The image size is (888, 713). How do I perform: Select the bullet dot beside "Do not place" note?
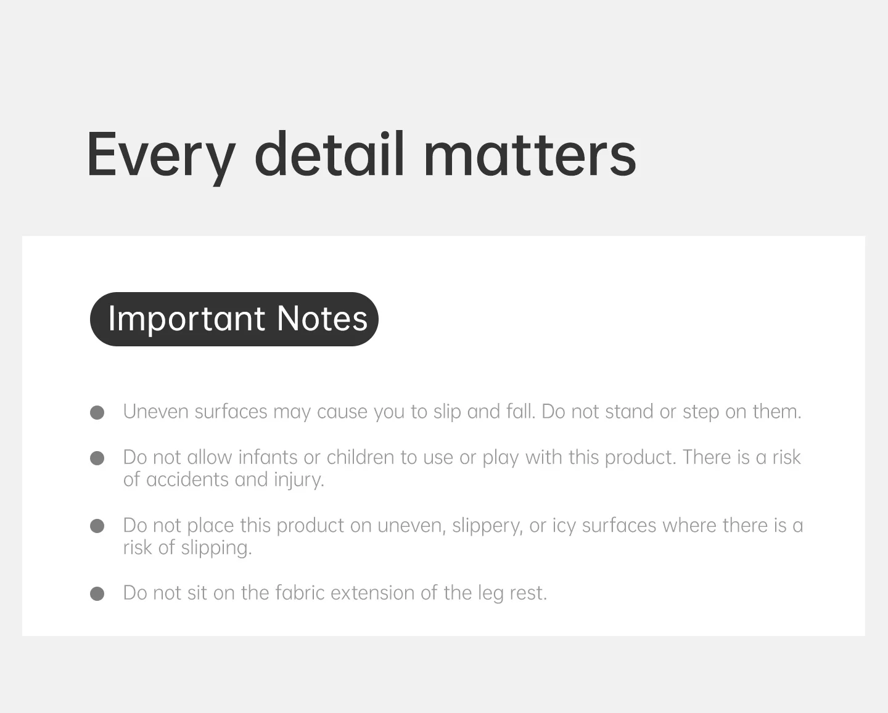point(97,526)
